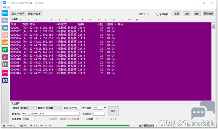Click the exit CAN assistant button

34,14
